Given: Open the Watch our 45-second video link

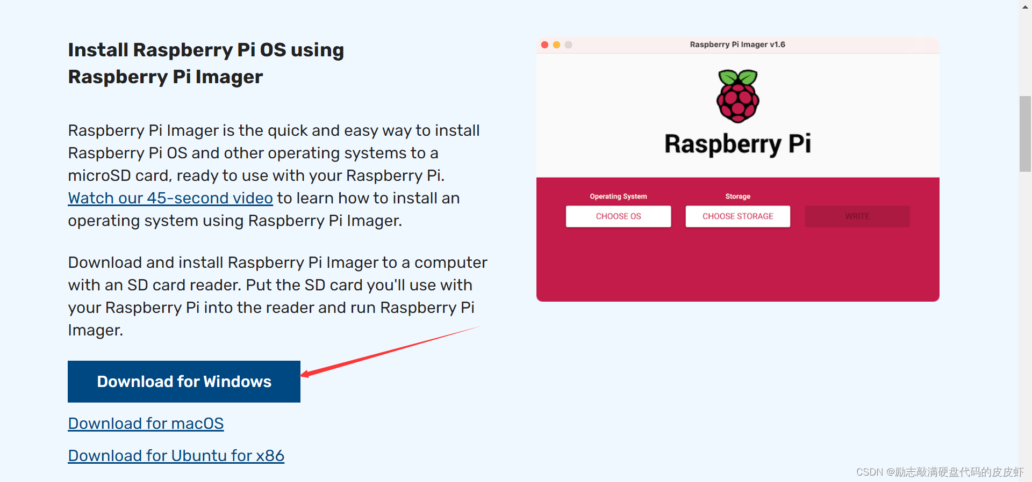Looking at the screenshot, I should tap(170, 198).
